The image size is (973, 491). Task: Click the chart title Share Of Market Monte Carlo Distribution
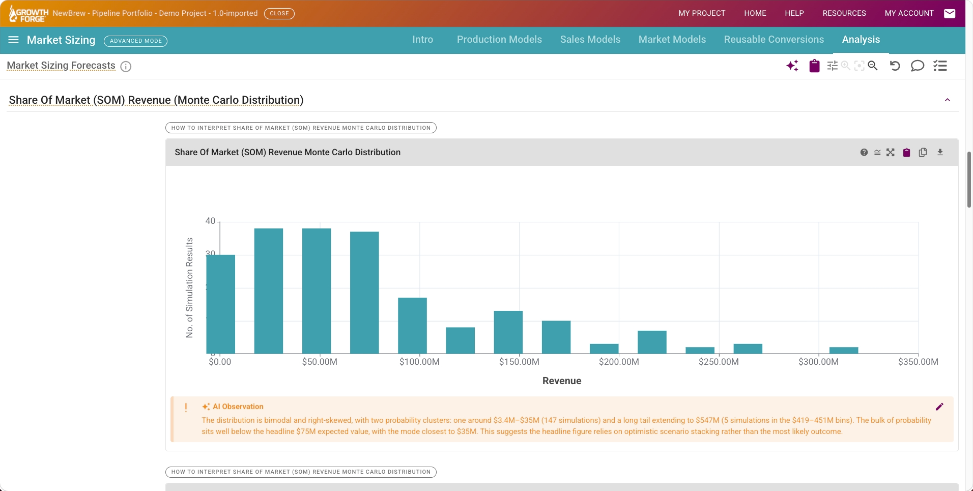pos(288,152)
